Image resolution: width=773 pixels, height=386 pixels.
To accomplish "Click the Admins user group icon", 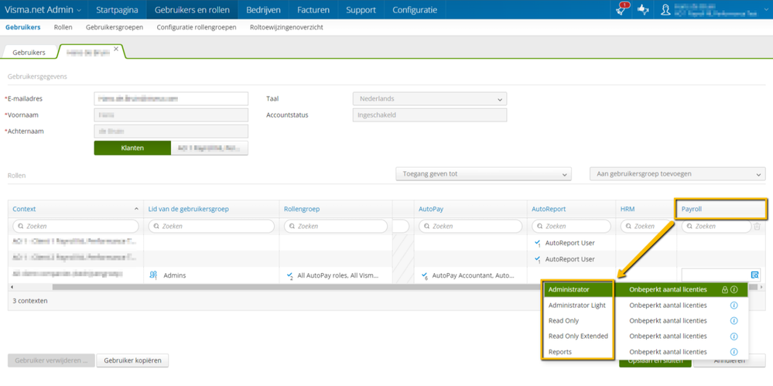I will 153,275.
